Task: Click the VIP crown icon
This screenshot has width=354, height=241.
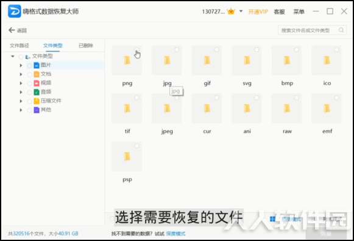Action: coord(231,12)
